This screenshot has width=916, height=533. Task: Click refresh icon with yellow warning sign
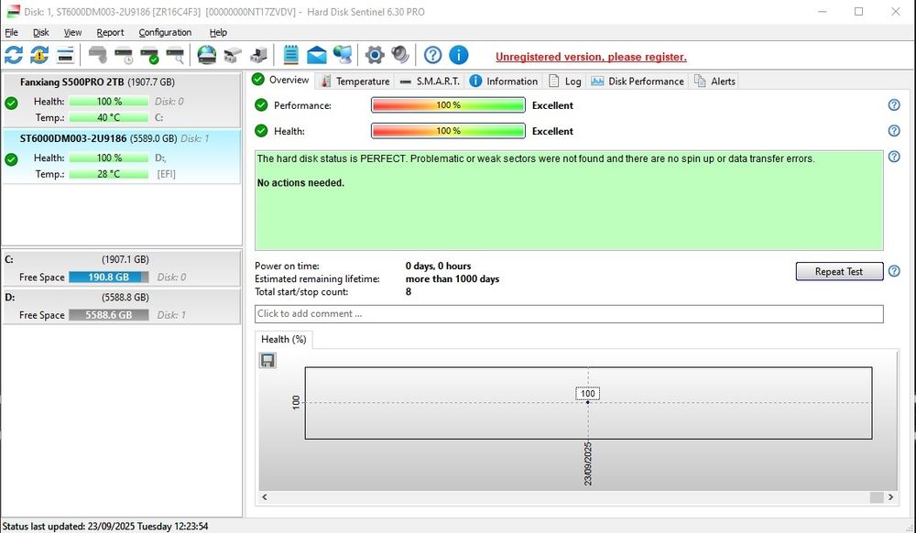(x=39, y=56)
